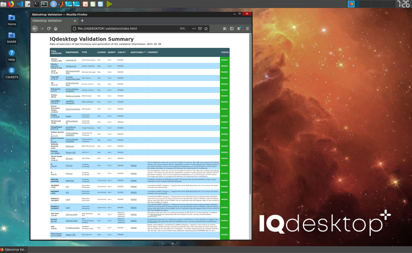Click the green play arrow launcher
412x253 pixels.
(109, 4)
